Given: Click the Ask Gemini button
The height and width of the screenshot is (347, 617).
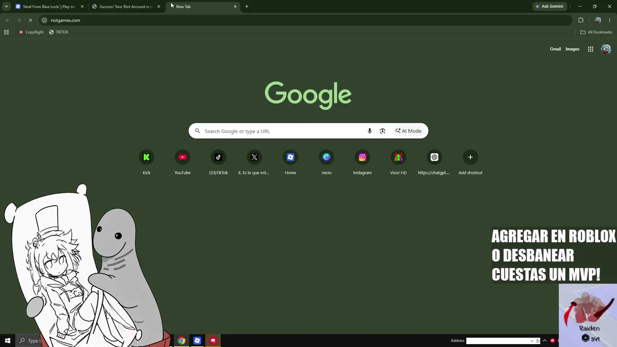Looking at the screenshot, I should coord(549,6).
